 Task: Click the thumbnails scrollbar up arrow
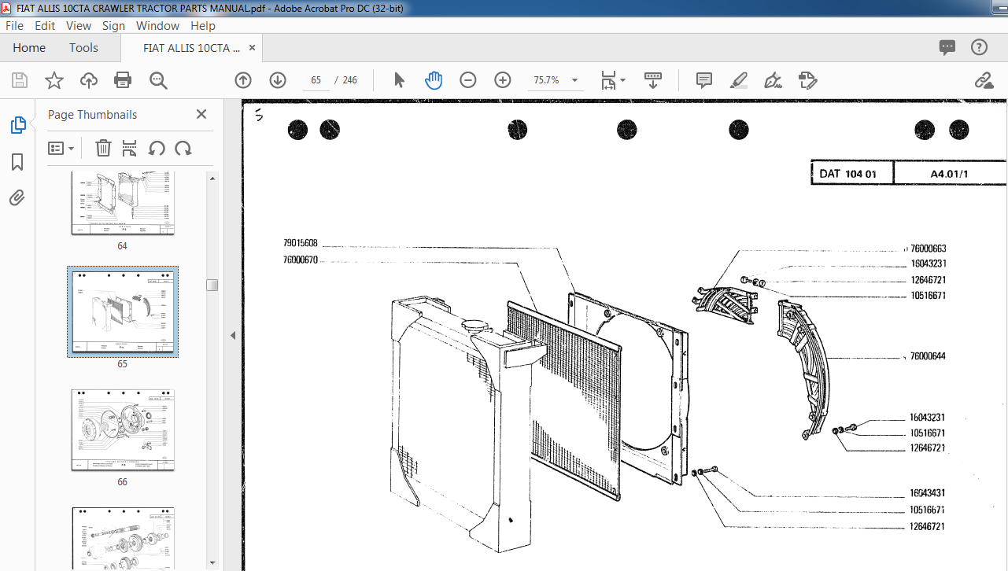pos(212,179)
